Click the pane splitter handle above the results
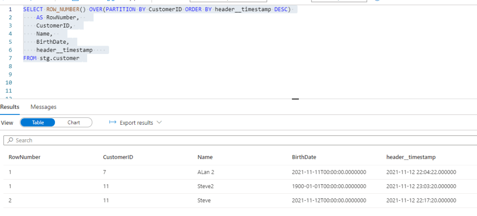Screen dimensions: 477x216 (295, 99)
